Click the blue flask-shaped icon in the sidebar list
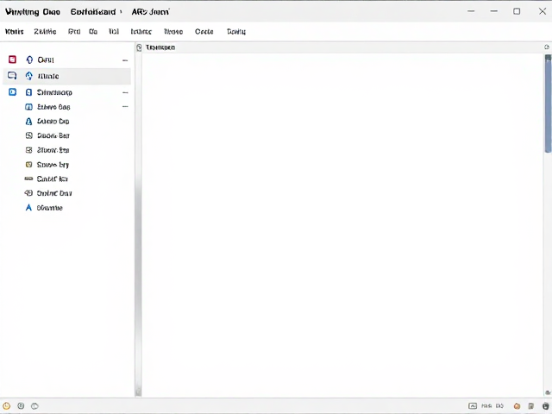This screenshot has height=414, width=552. coord(28,122)
